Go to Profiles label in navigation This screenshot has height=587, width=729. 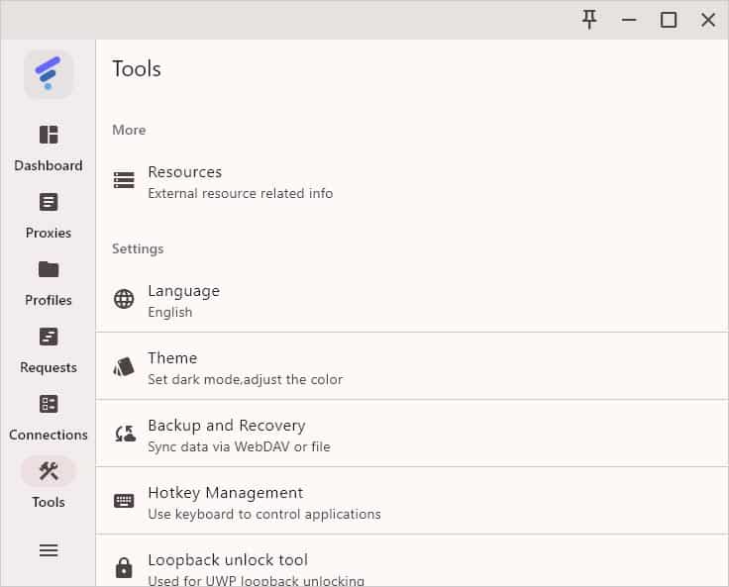pos(49,300)
